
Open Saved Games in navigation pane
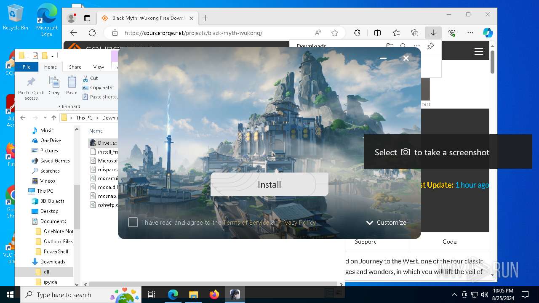pyautogui.click(x=55, y=161)
